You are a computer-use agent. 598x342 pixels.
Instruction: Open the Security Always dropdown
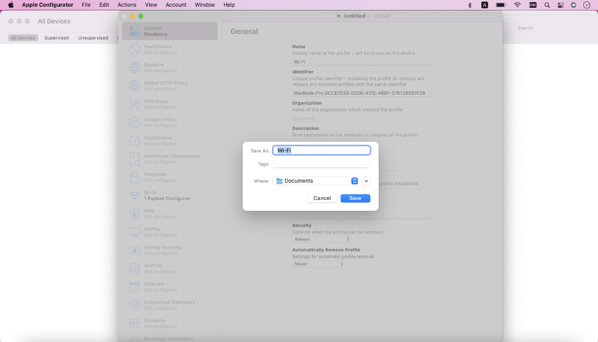pyautogui.click(x=321, y=239)
